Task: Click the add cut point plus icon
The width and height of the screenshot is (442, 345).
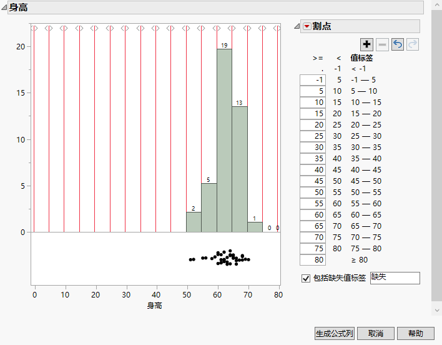Action: [x=366, y=44]
